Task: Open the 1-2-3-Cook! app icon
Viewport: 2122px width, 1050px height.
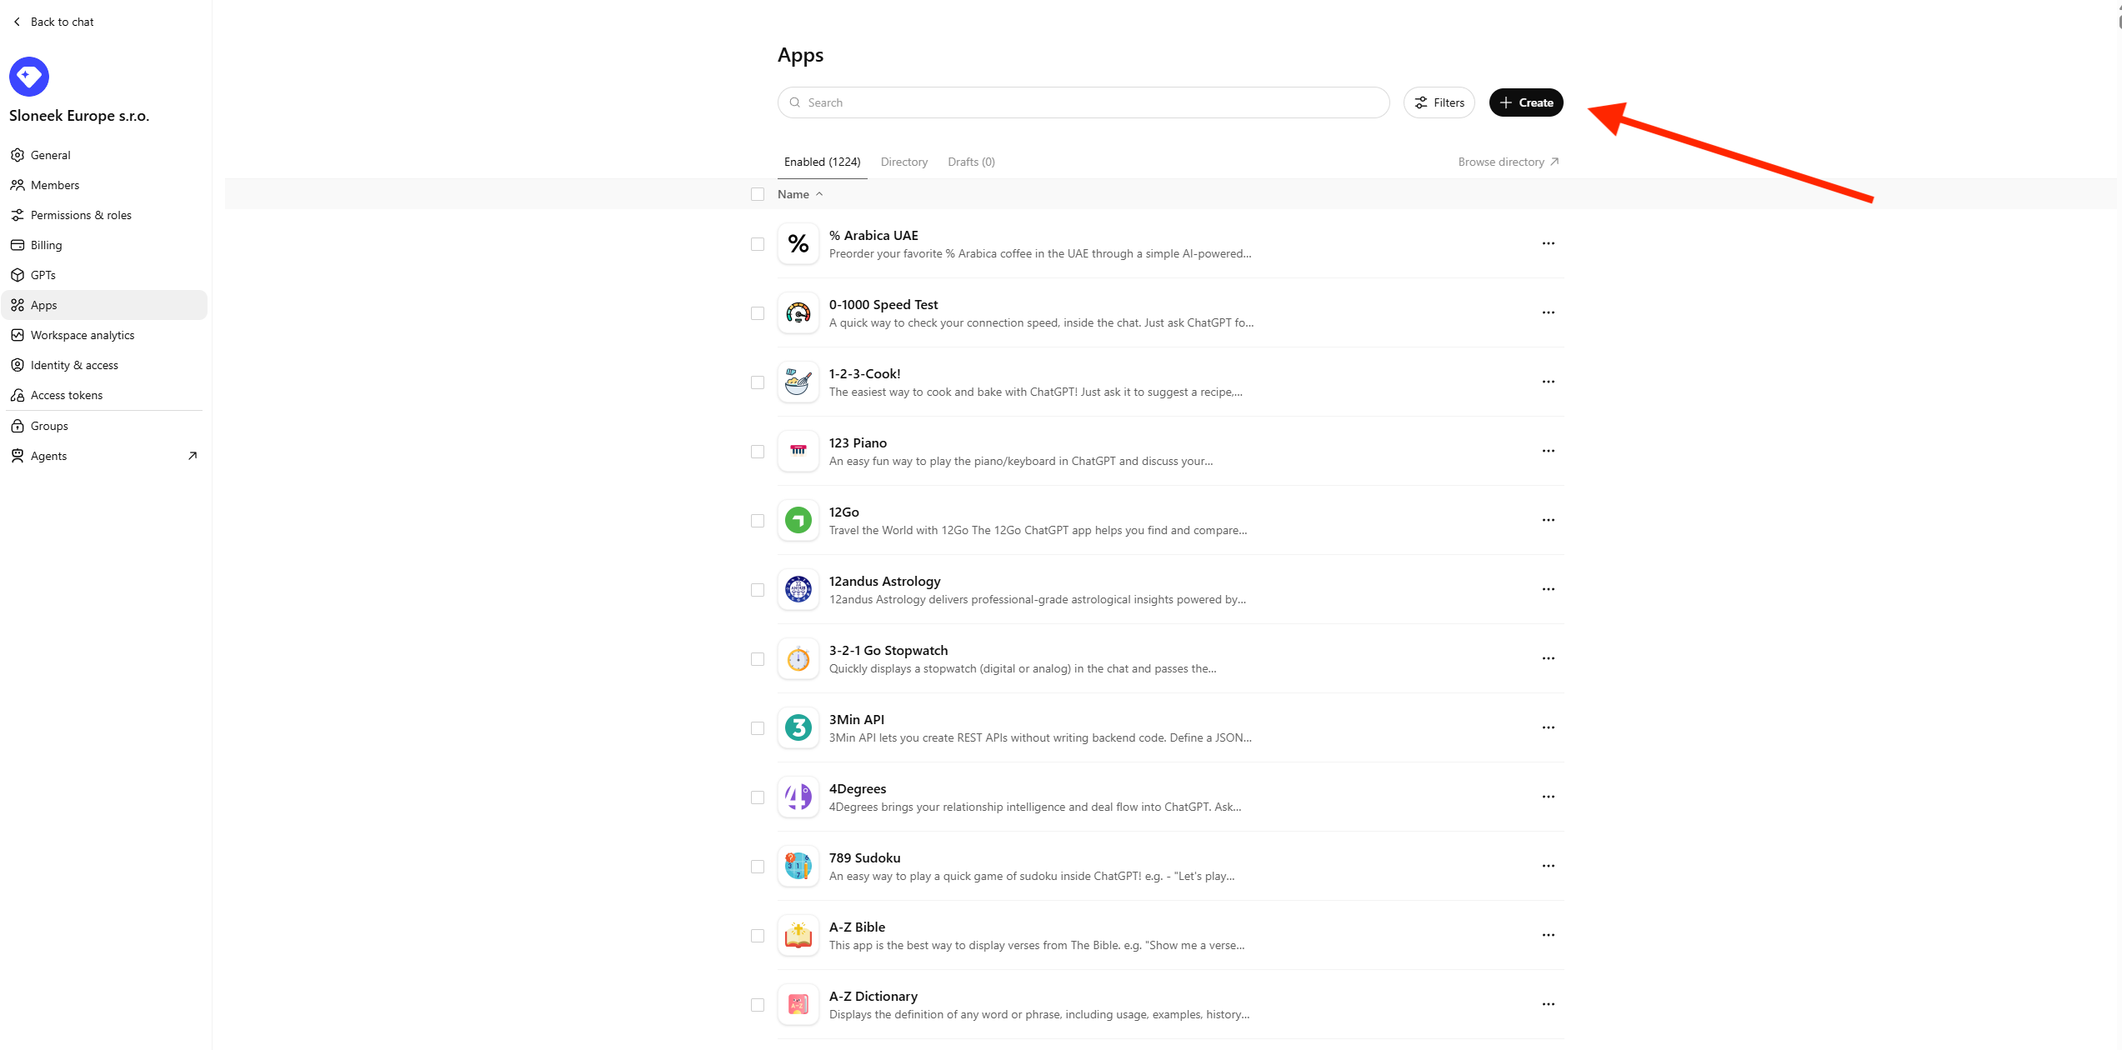Action: 798,382
